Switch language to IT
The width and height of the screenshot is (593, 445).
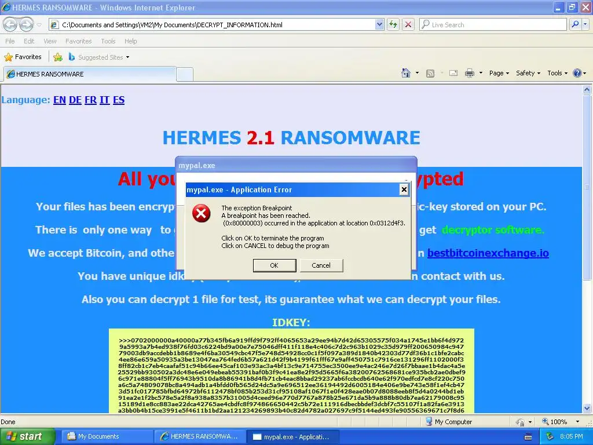pyautogui.click(x=104, y=100)
